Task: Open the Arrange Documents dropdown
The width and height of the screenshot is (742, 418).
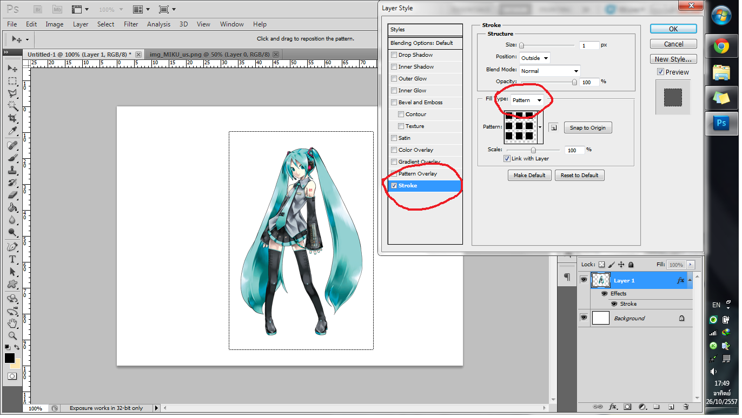Action: 141,9
